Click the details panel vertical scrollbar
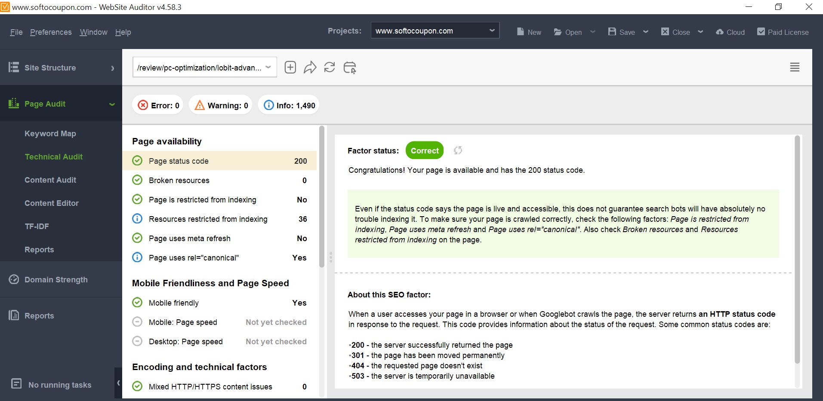 click(797, 249)
